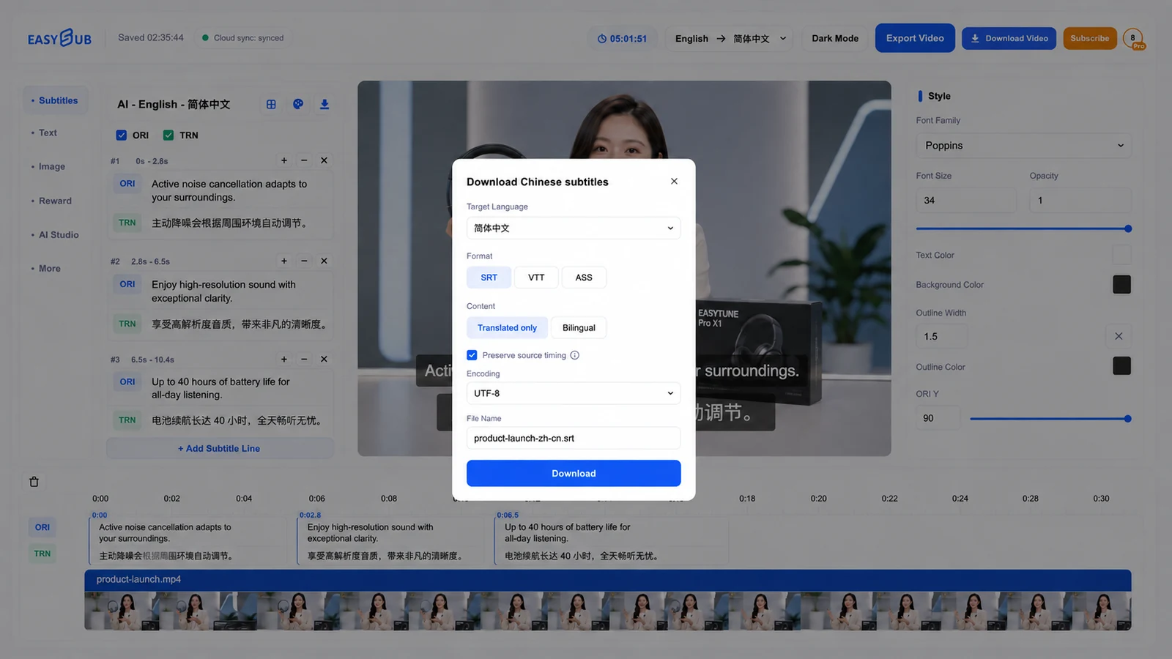1172x659 pixels.
Task: Click Export Video button
Action: [915, 38]
